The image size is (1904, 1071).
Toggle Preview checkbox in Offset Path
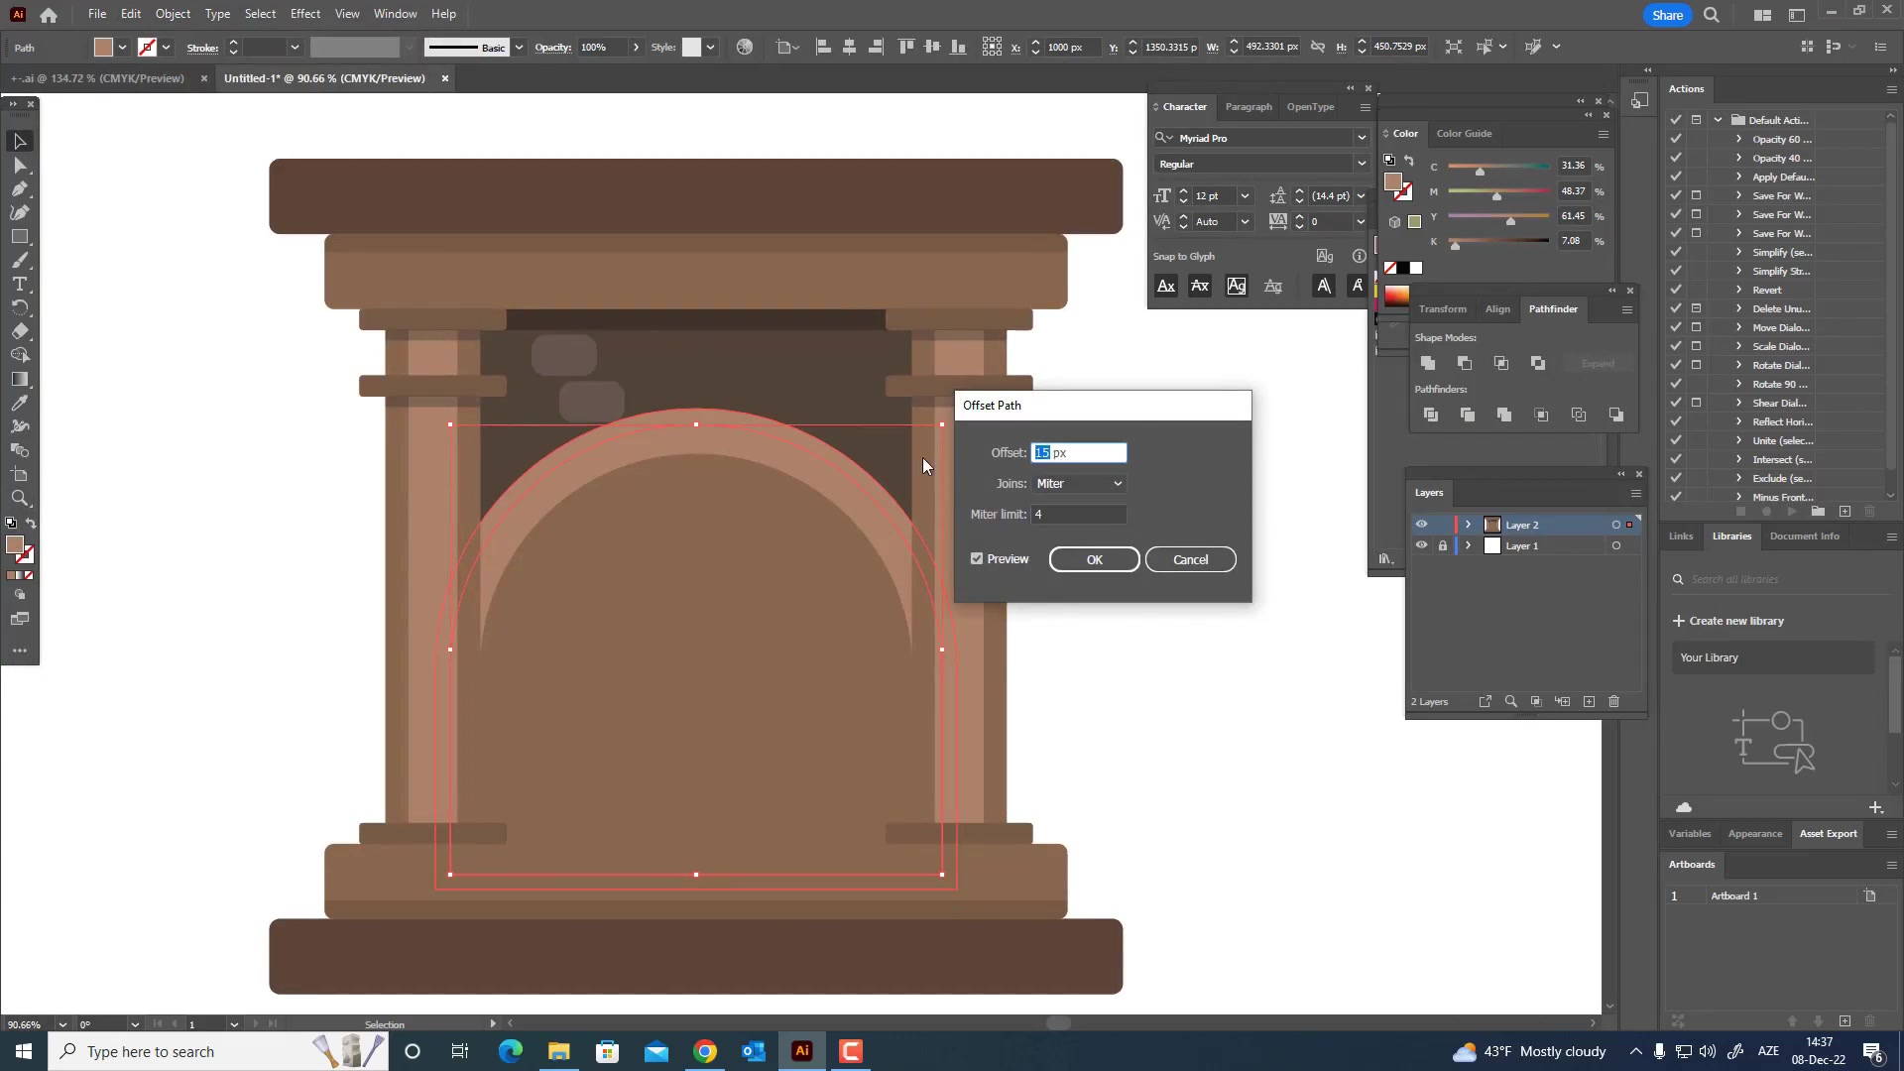coord(980,559)
